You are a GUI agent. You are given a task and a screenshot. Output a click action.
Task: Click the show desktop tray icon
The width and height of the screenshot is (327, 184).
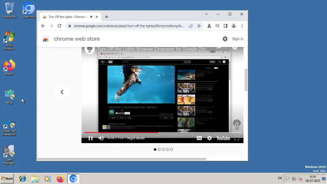click(x=324, y=179)
